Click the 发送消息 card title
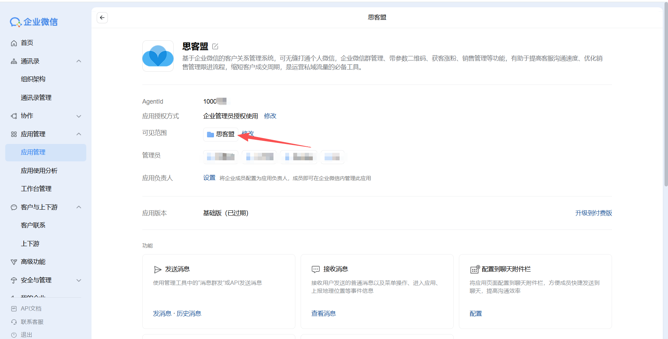 click(177, 269)
